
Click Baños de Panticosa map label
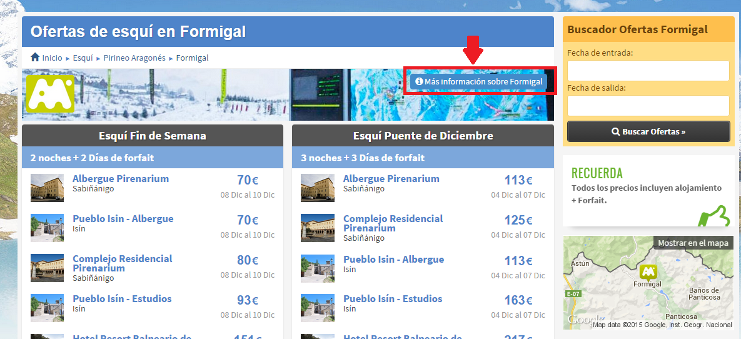coord(704,293)
